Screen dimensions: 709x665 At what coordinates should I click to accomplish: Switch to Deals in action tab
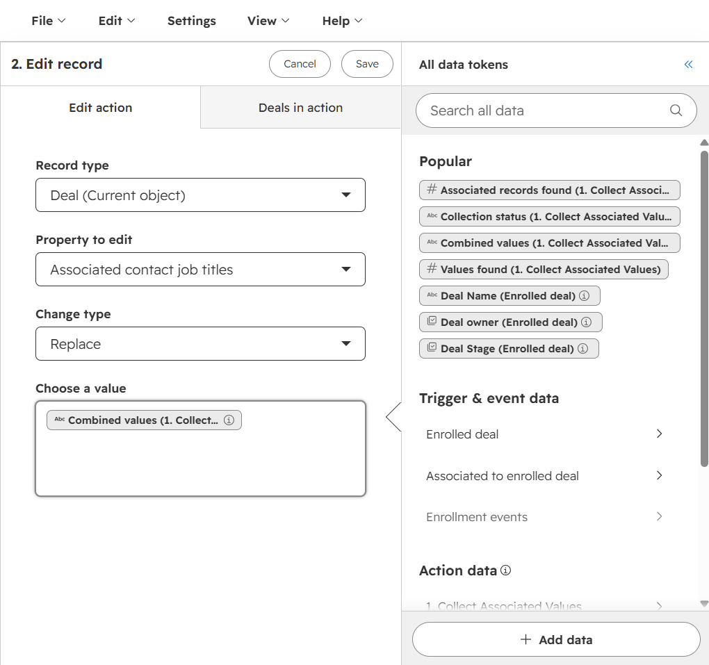301,108
